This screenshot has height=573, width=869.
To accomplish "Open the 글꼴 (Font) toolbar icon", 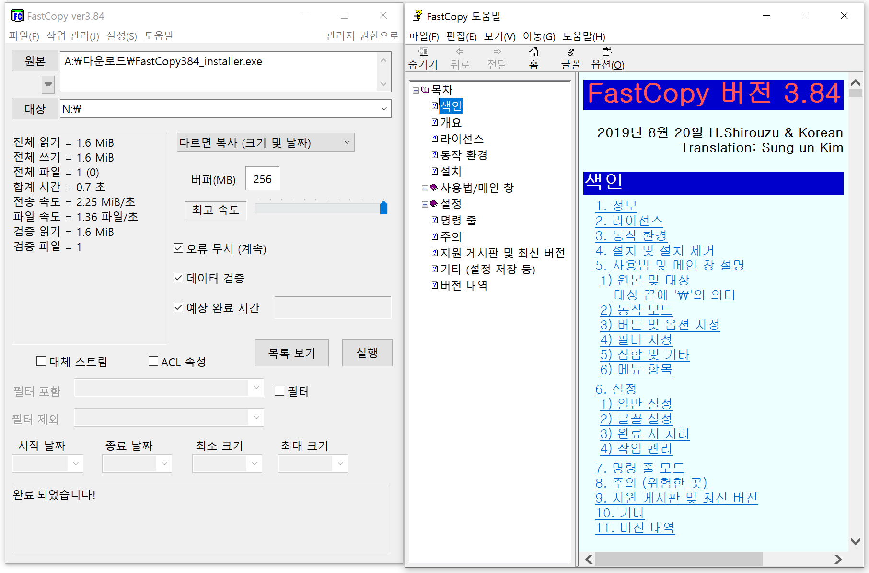I will (x=570, y=52).
